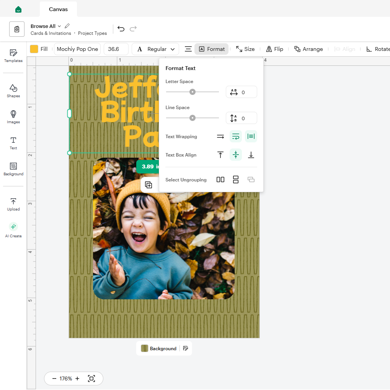Edit project name with pencil icon
The height and width of the screenshot is (390, 390).
coord(67,26)
